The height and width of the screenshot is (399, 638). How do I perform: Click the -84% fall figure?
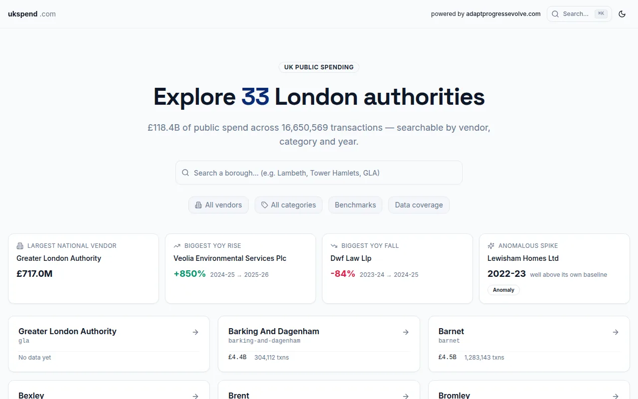click(x=343, y=273)
